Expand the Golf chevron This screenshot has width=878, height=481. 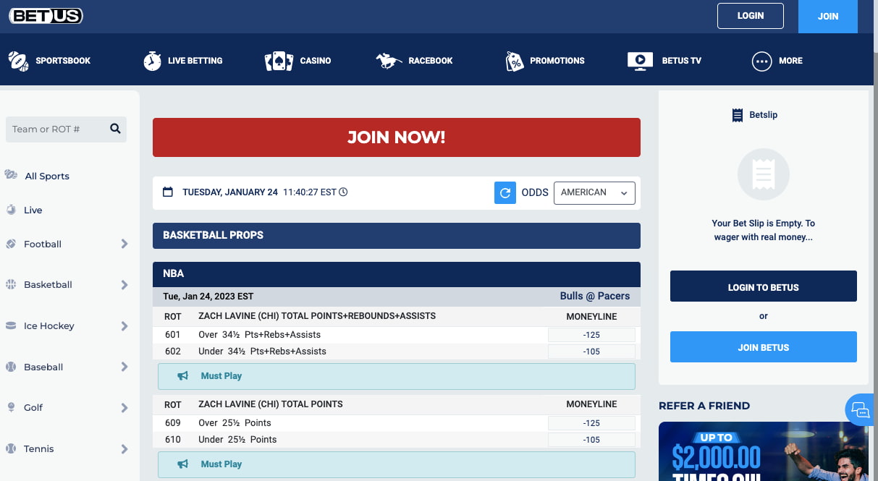pyautogui.click(x=124, y=407)
